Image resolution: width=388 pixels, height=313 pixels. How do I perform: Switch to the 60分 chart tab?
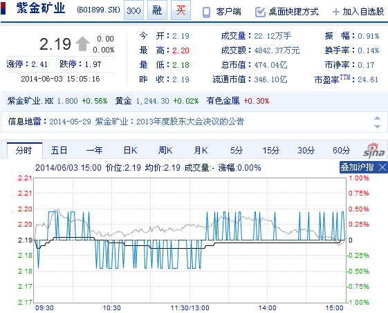click(341, 151)
